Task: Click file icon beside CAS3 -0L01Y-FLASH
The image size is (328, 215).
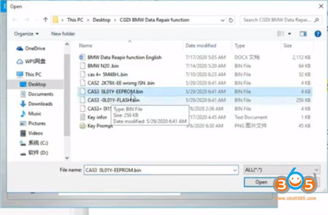Action: tap(83, 100)
